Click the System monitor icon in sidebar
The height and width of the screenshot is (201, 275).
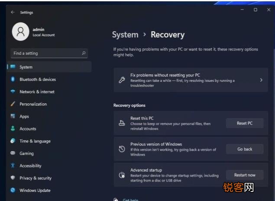point(13,67)
